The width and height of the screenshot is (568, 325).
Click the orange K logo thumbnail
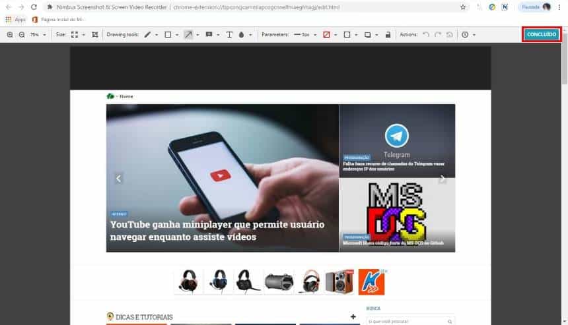click(372, 282)
